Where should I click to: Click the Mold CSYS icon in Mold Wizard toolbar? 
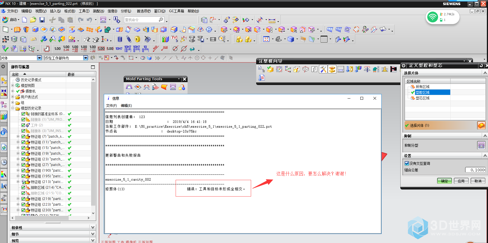(288, 69)
